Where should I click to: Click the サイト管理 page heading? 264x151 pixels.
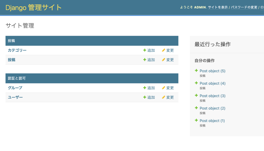tap(20, 26)
